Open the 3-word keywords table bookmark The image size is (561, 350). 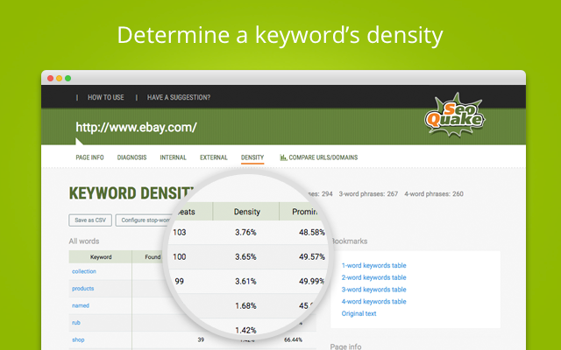pyautogui.click(x=374, y=290)
